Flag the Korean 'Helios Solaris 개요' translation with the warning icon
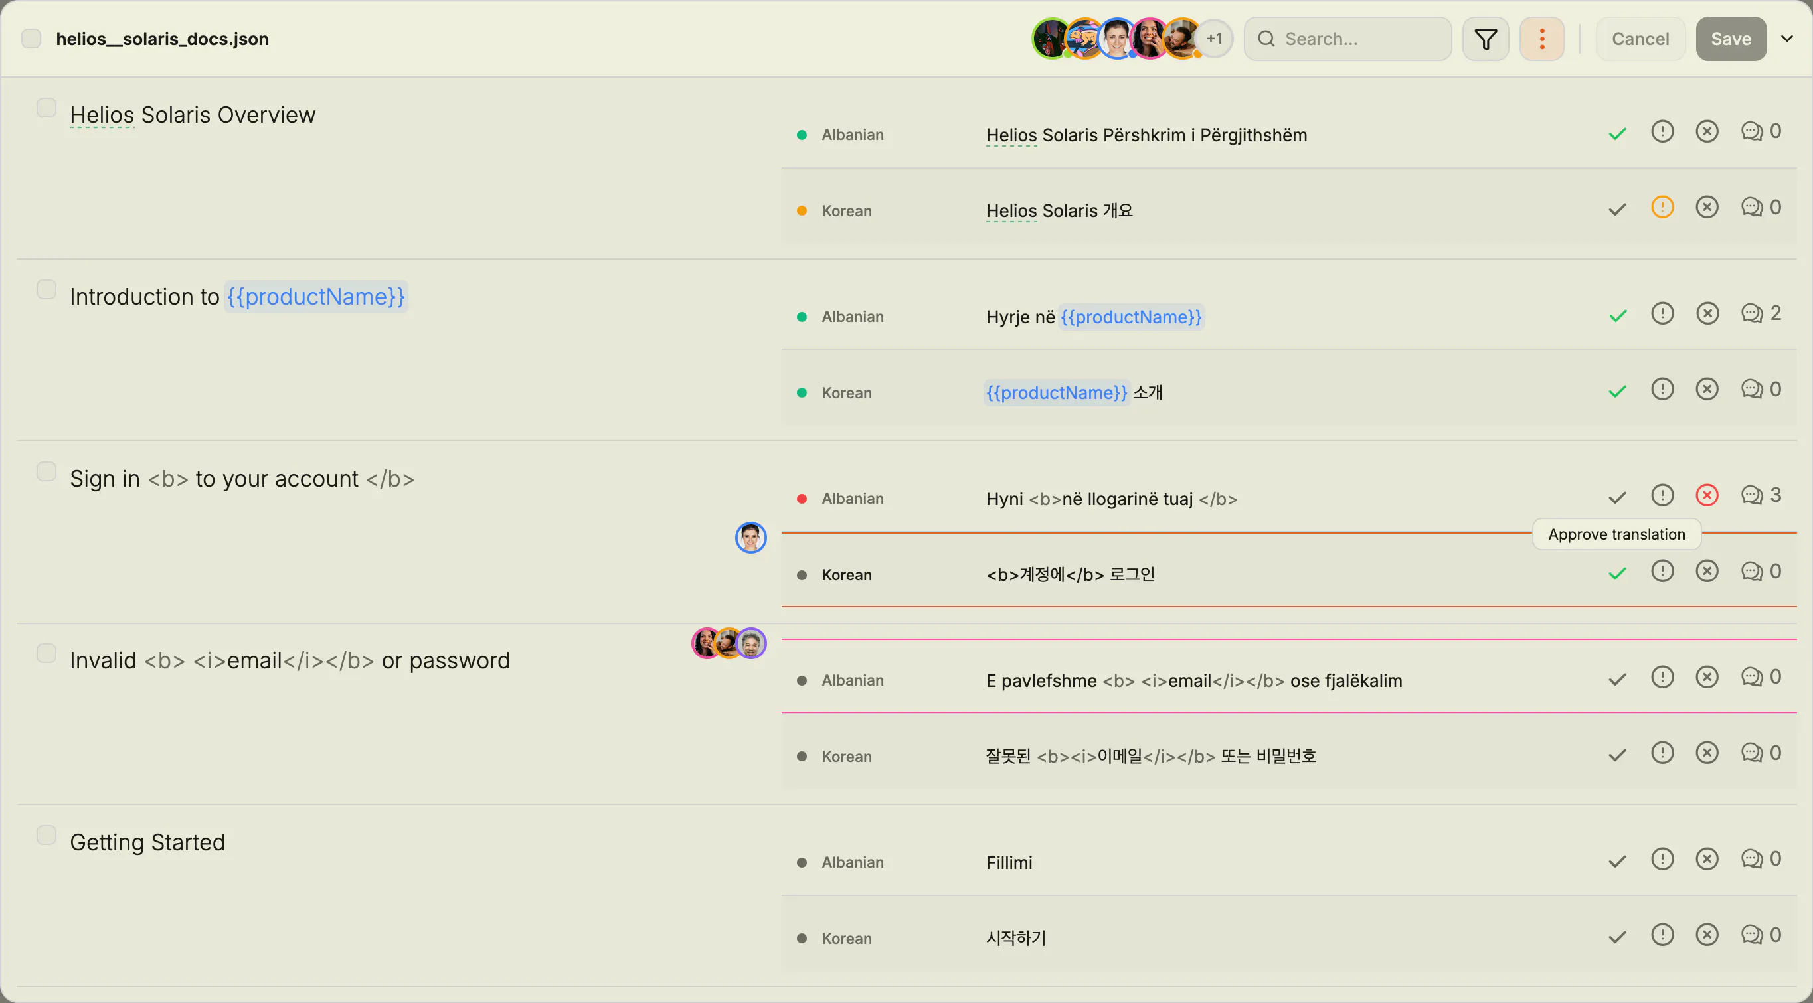The height and width of the screenshot is (1003, 1813). [1662, 208]
